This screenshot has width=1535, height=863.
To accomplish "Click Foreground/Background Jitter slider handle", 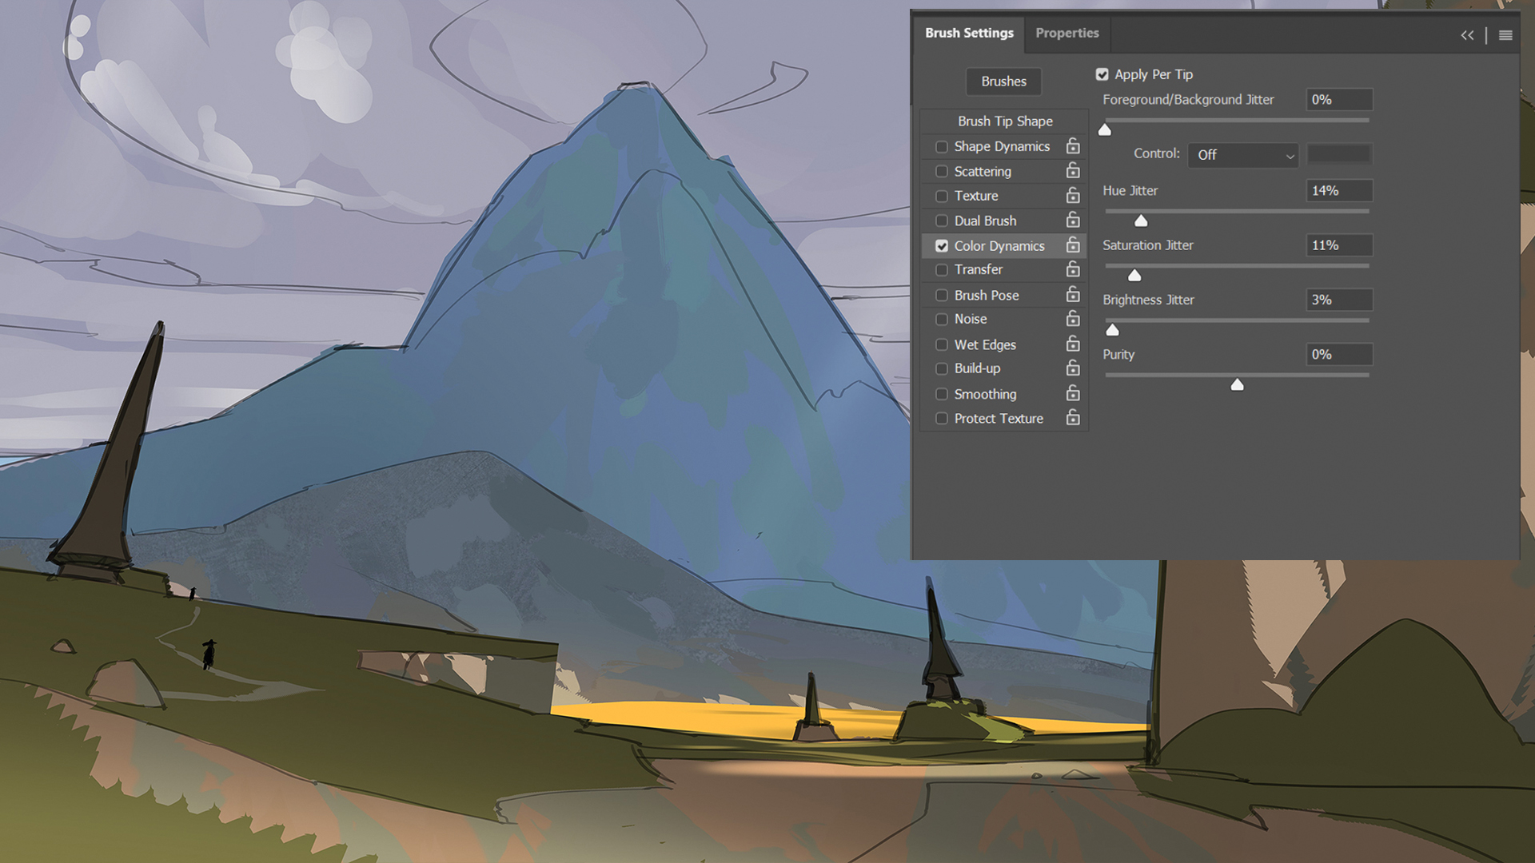I will tap(1105, 130).
